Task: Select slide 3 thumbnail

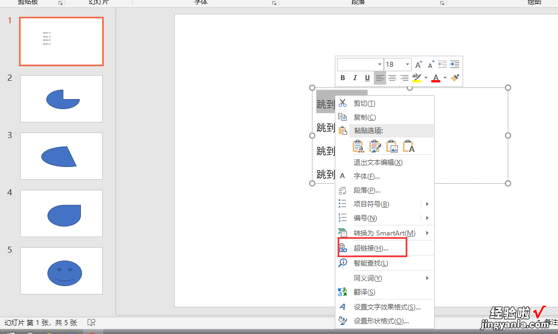Action: (61, 156)
